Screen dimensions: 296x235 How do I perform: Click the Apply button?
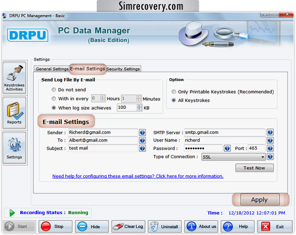[260, 199]
